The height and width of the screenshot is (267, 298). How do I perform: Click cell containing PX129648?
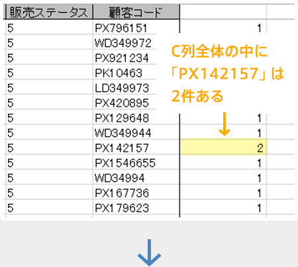tap(136, 117)
